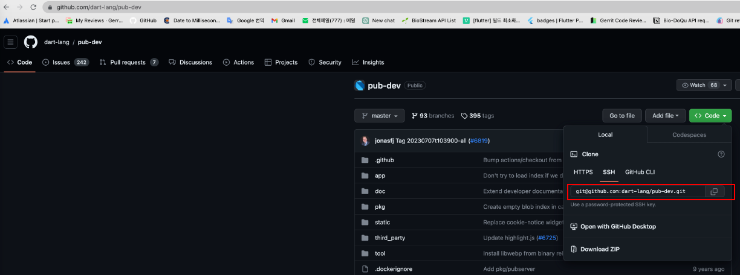Open the Google translate bookmark
740x275 pixels.
pyautogui.click(x=245, y=20)
